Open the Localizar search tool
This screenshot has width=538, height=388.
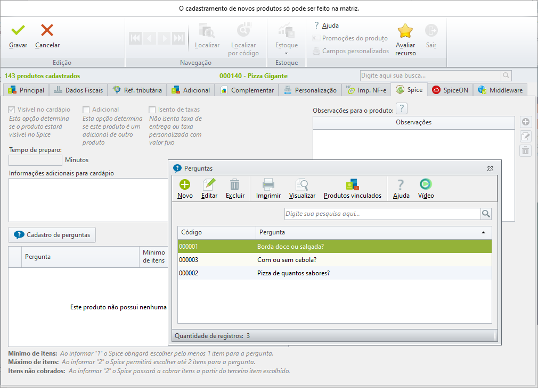(x=207, y=36)
